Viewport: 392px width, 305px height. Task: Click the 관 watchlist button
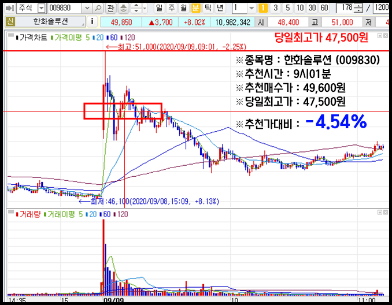(110, 8)
